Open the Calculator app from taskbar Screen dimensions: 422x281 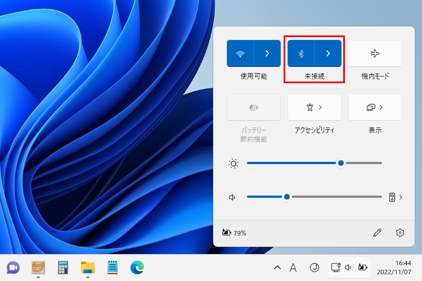63,267
